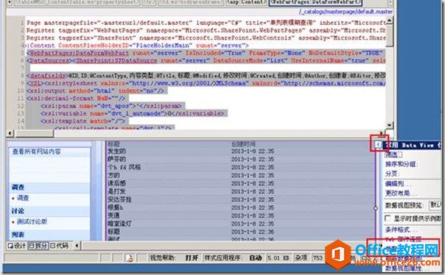
Task: Click the left scroll arrow beside view tabs
Action: pos(77,246)
